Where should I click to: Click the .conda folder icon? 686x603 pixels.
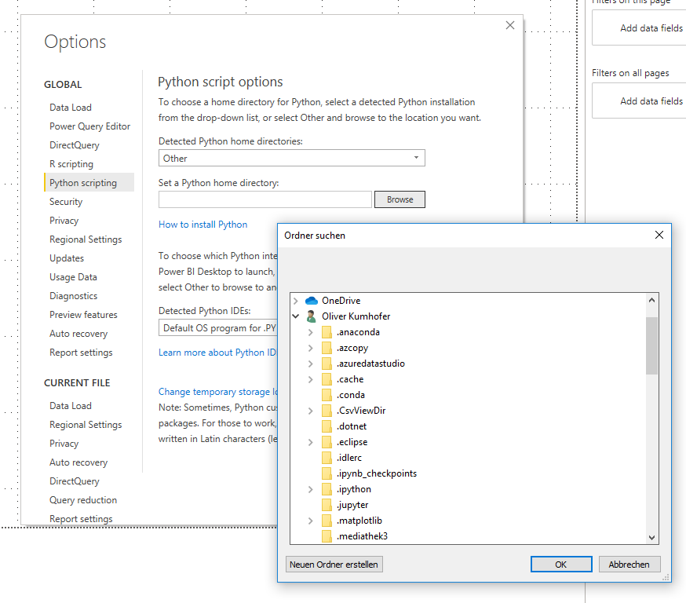[327, 395]
